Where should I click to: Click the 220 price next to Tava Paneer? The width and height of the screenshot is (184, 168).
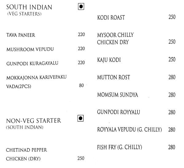81,35
